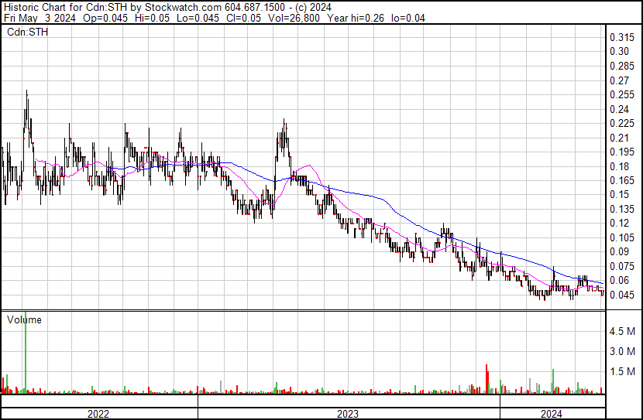Image resolution: width=643 pixels, height=420 pixels.
Task: Click the Year hi=0.26 header text
Action: point(355,18)
